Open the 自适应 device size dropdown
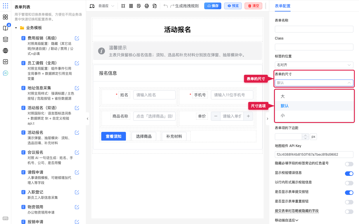 point(106,6)
